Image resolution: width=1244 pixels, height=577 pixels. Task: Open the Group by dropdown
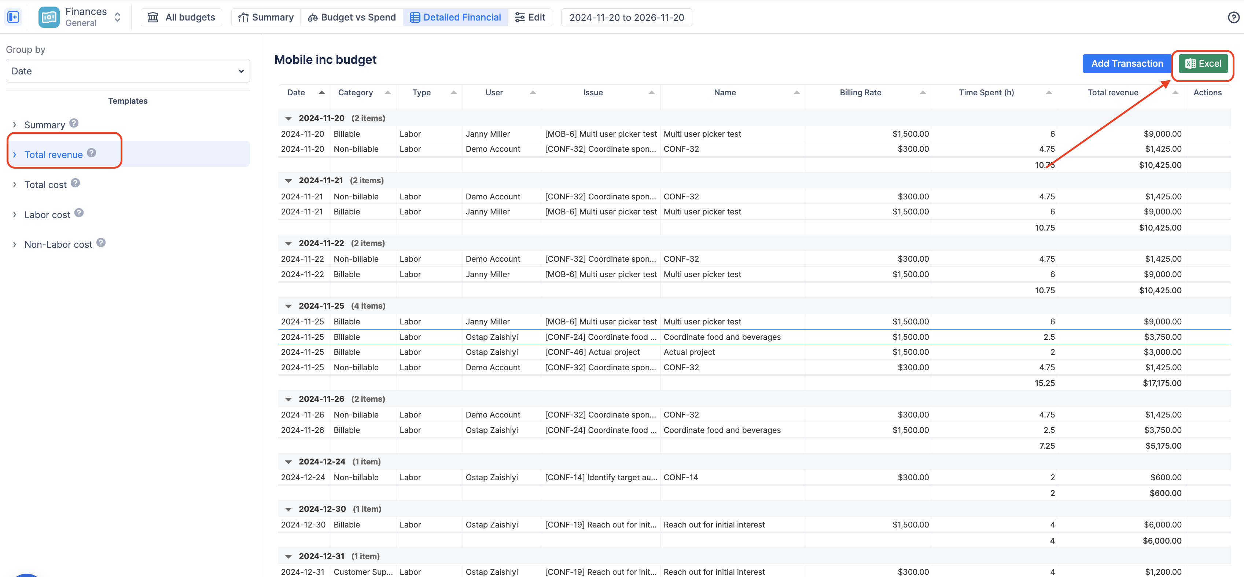(128, 70)
